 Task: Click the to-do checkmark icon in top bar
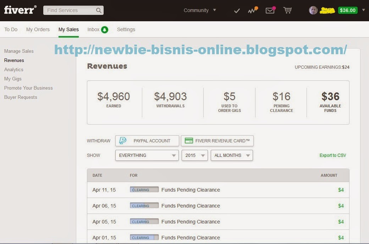pyautogui.click(x=236, y=10)
